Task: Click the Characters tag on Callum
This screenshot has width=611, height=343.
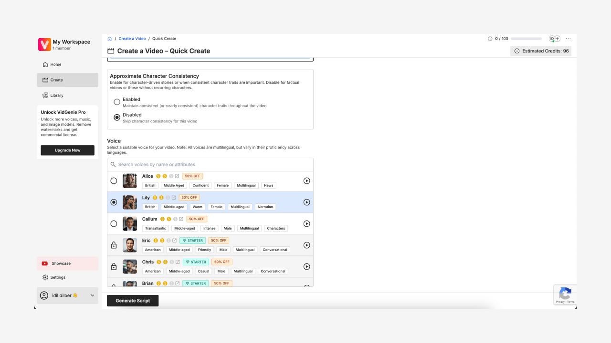Action: point(276,228)
